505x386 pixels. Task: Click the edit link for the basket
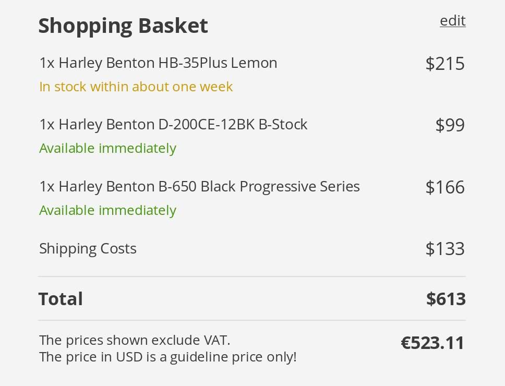(x=452, y=21)
